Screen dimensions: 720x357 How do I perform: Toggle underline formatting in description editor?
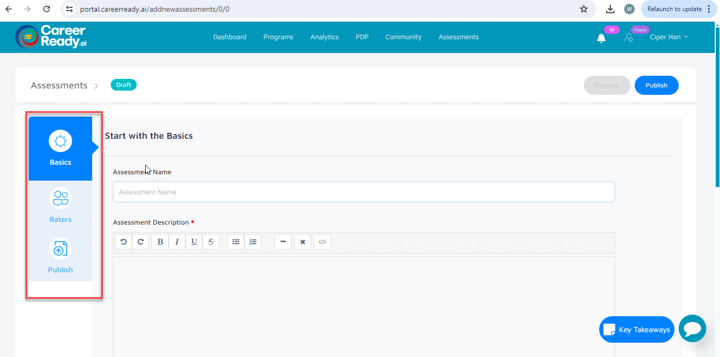coord(194,242)
